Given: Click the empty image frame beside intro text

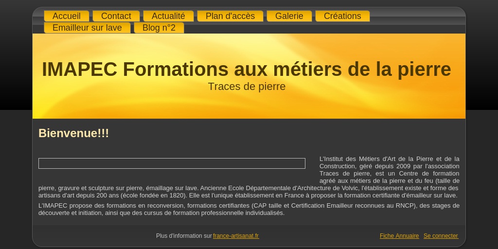Looking at the screenshot, I should [x=172, y=163].
